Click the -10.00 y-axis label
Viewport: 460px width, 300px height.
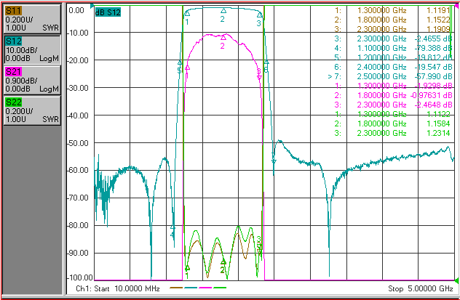point(78,33)
